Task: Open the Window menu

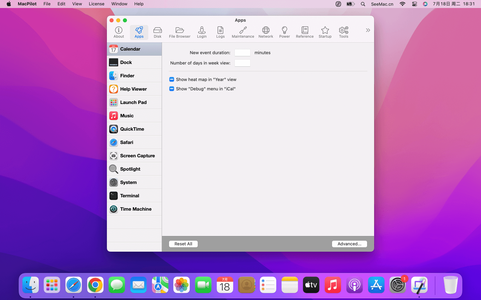Action: (x=119, y=4)
